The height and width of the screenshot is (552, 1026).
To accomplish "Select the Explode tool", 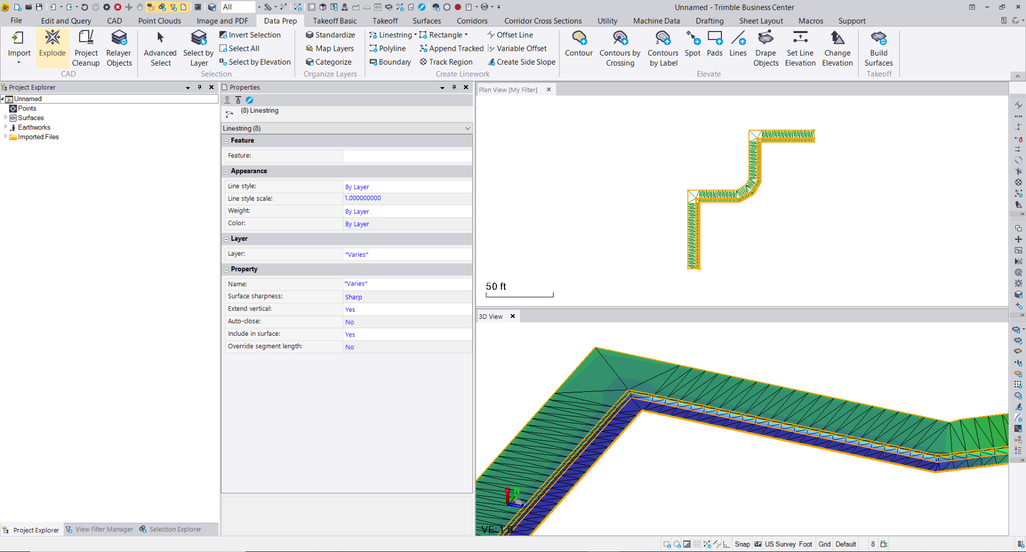I will click(x=52, y=47).
